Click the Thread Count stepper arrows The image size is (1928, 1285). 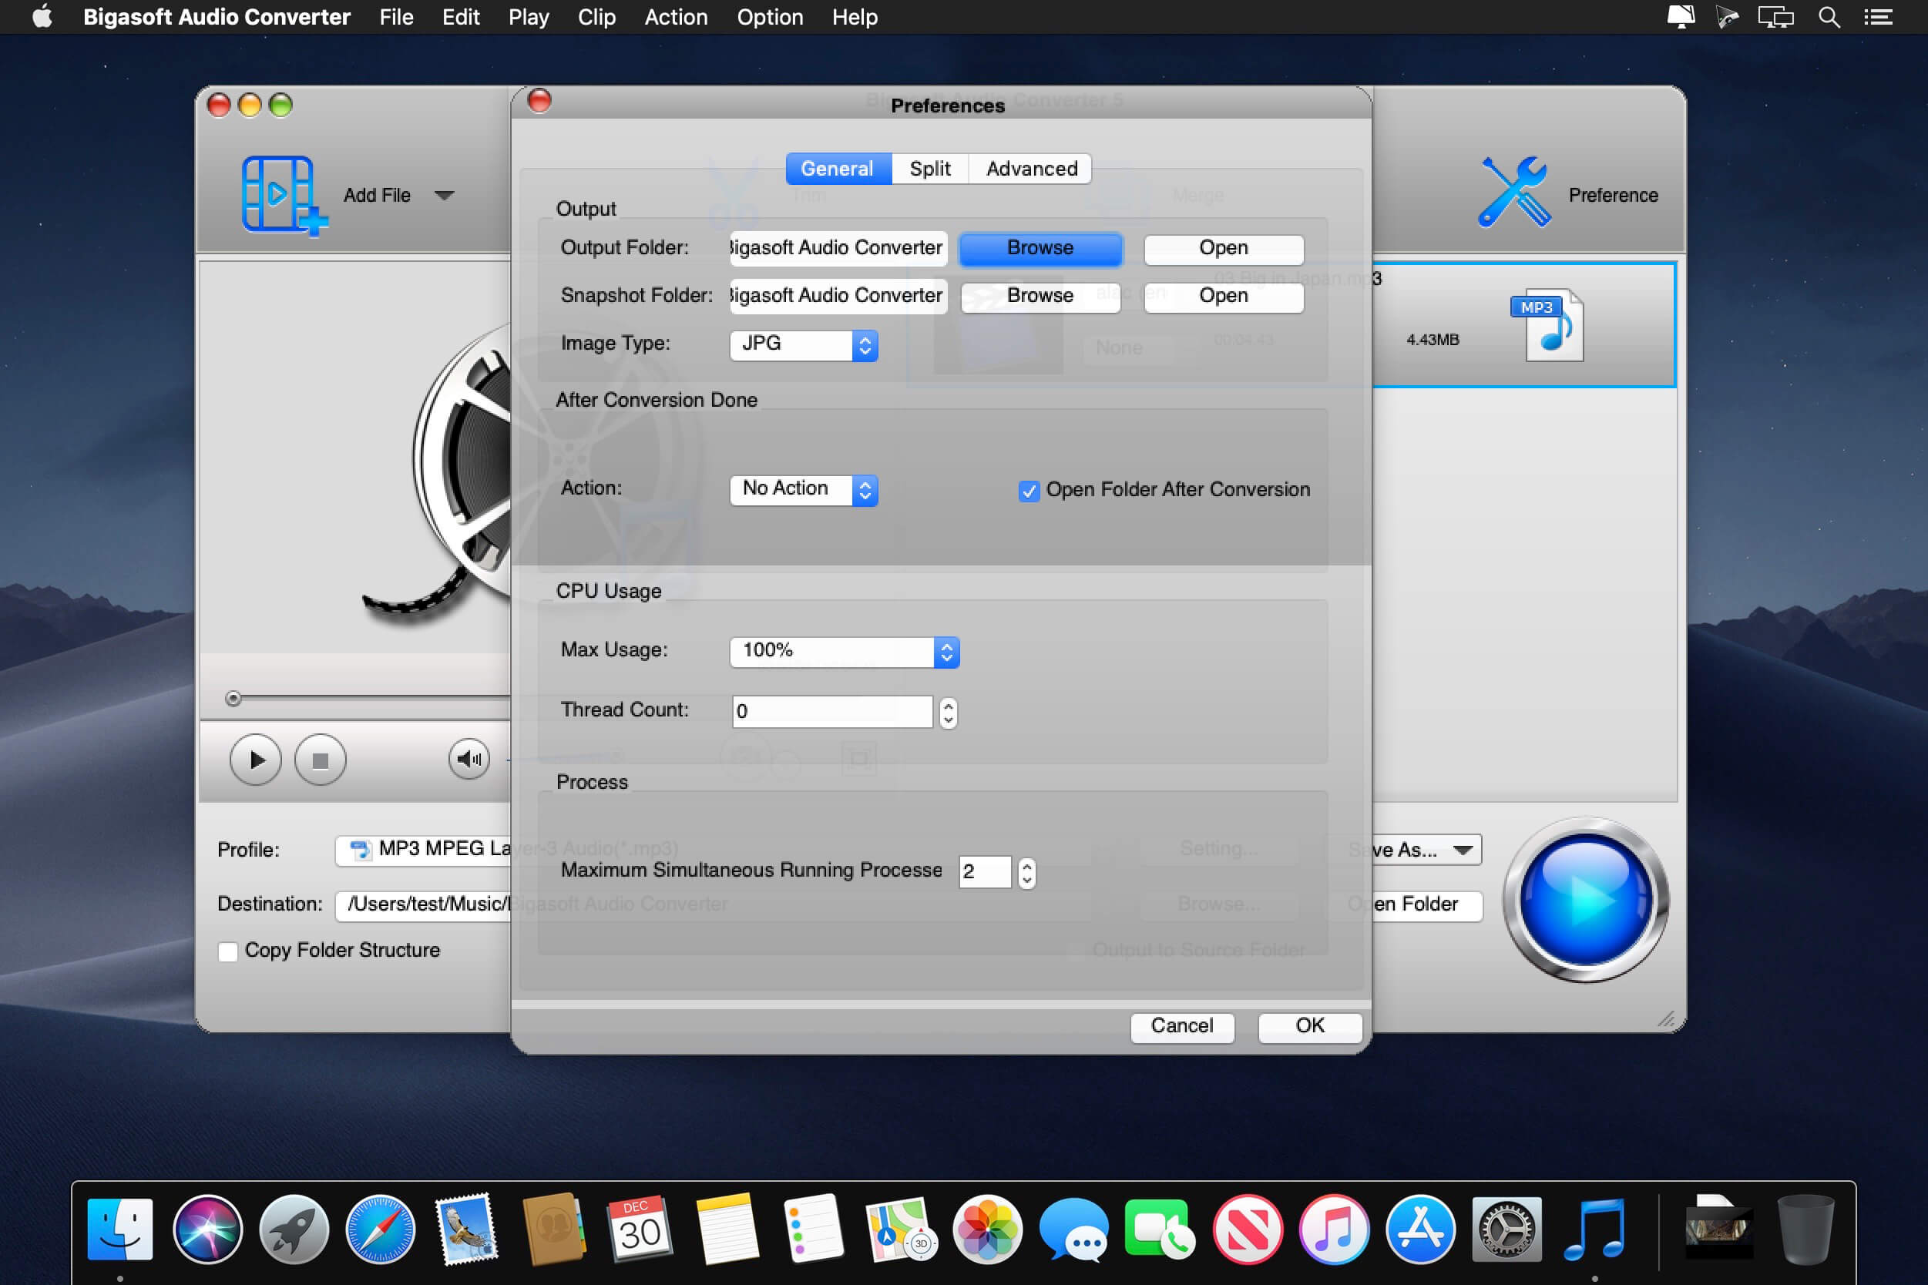coord(948,711)
